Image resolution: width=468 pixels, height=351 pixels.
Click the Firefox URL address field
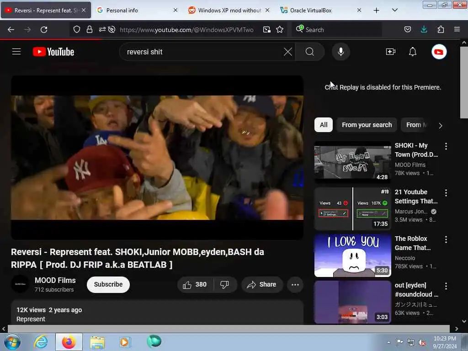186,30
